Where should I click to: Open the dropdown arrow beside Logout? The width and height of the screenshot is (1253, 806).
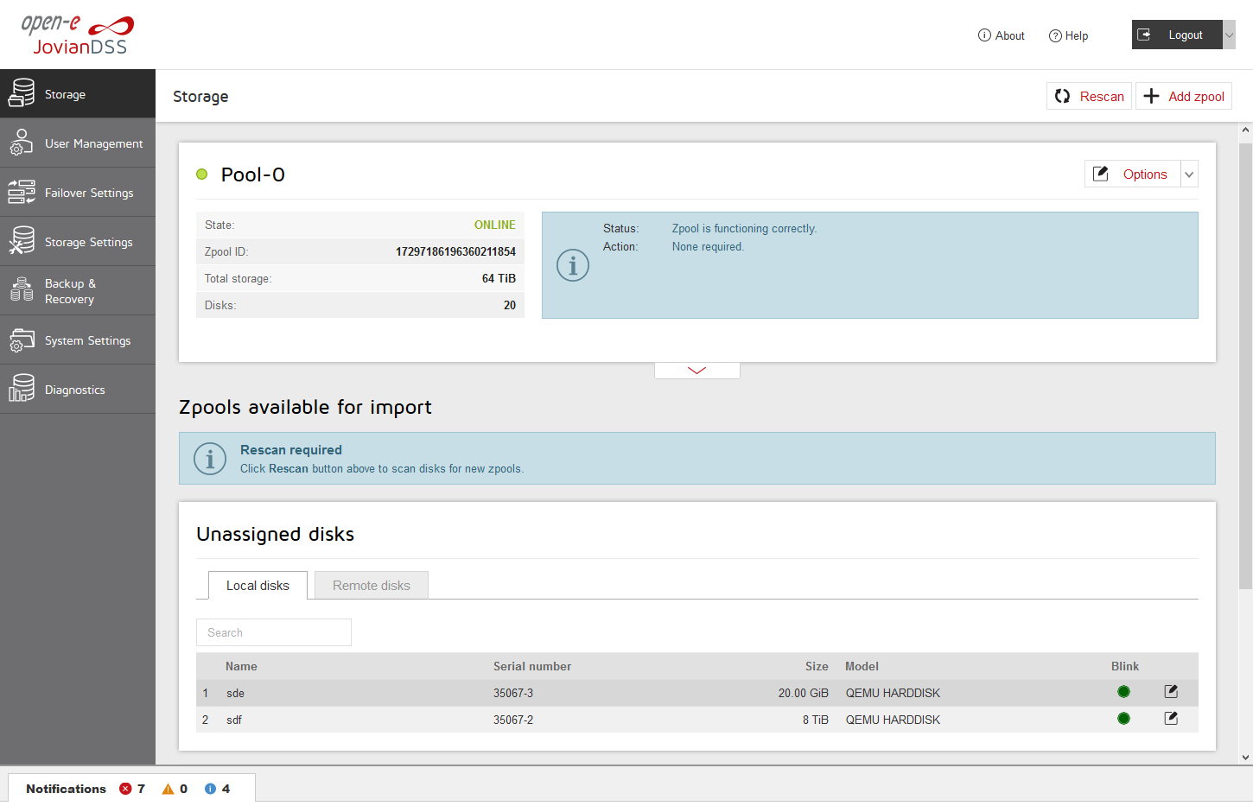click(x=1229, y=35)
